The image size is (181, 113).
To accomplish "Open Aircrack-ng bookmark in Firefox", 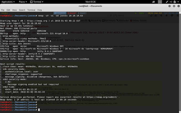I will click(x=95, y=20).
